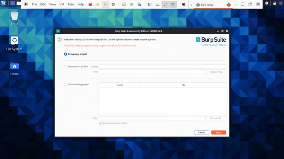284x159 pixels.
Task: Click the revert snapshot icon
Action: pos(132,4)
